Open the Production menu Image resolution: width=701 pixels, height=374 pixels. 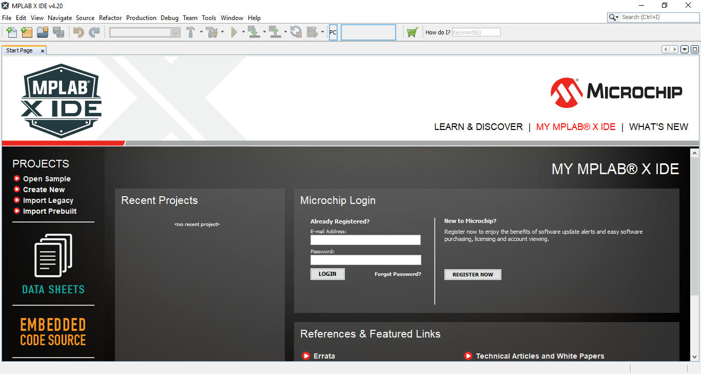pyautogui.click(x=141, y=18)
